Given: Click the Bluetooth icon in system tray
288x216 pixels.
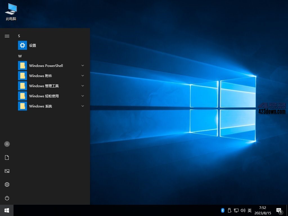Looking at the screenshot, I should click(x=223, y=210).
